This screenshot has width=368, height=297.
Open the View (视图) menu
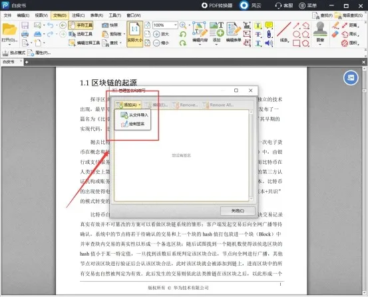[41, 15]
